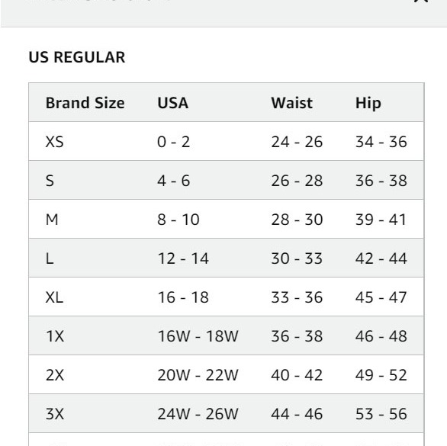Screen dimensions: 447x446
Task: Click the M brand size cell
Action: point(52,220)
